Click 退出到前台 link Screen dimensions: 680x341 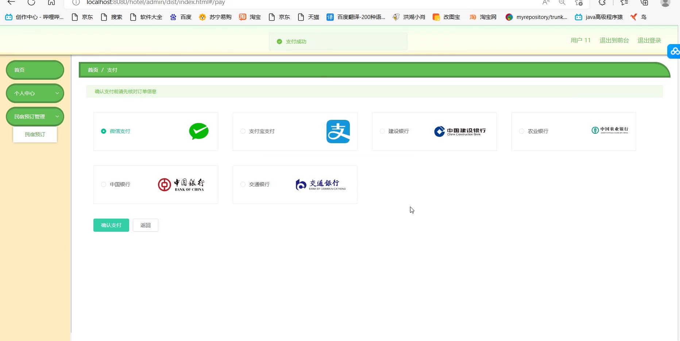(614, 40)
